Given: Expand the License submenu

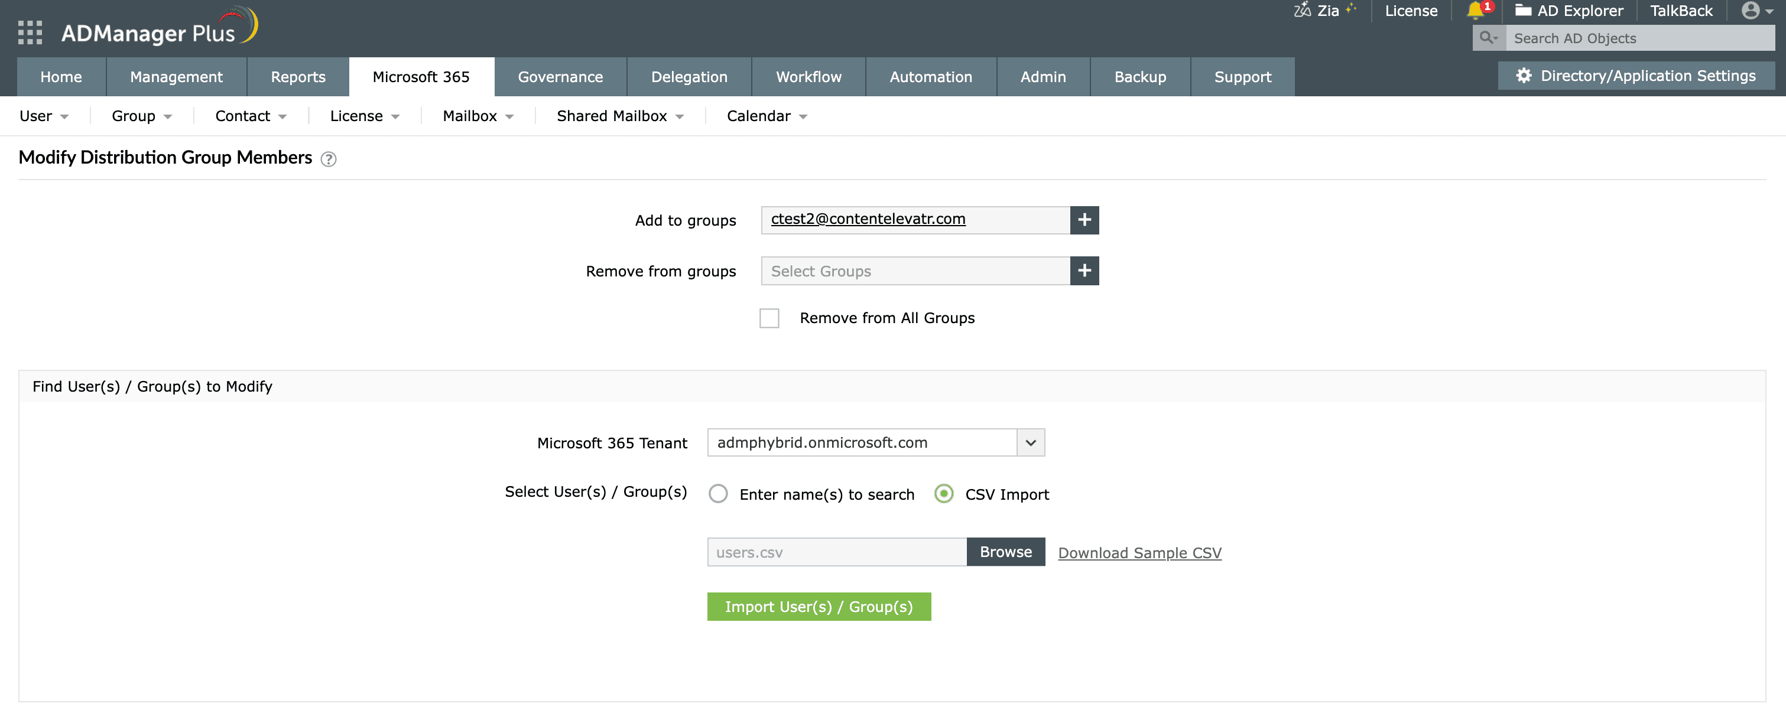Looking at the screenshot, I should pos(365,116).
